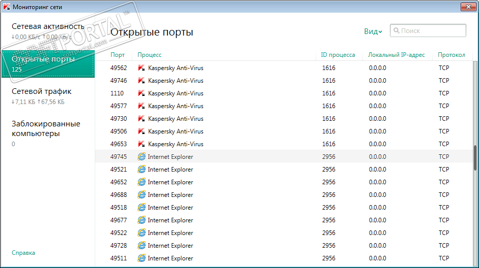Select port number 49577
The image size is (479, 268).
point(119,106)
